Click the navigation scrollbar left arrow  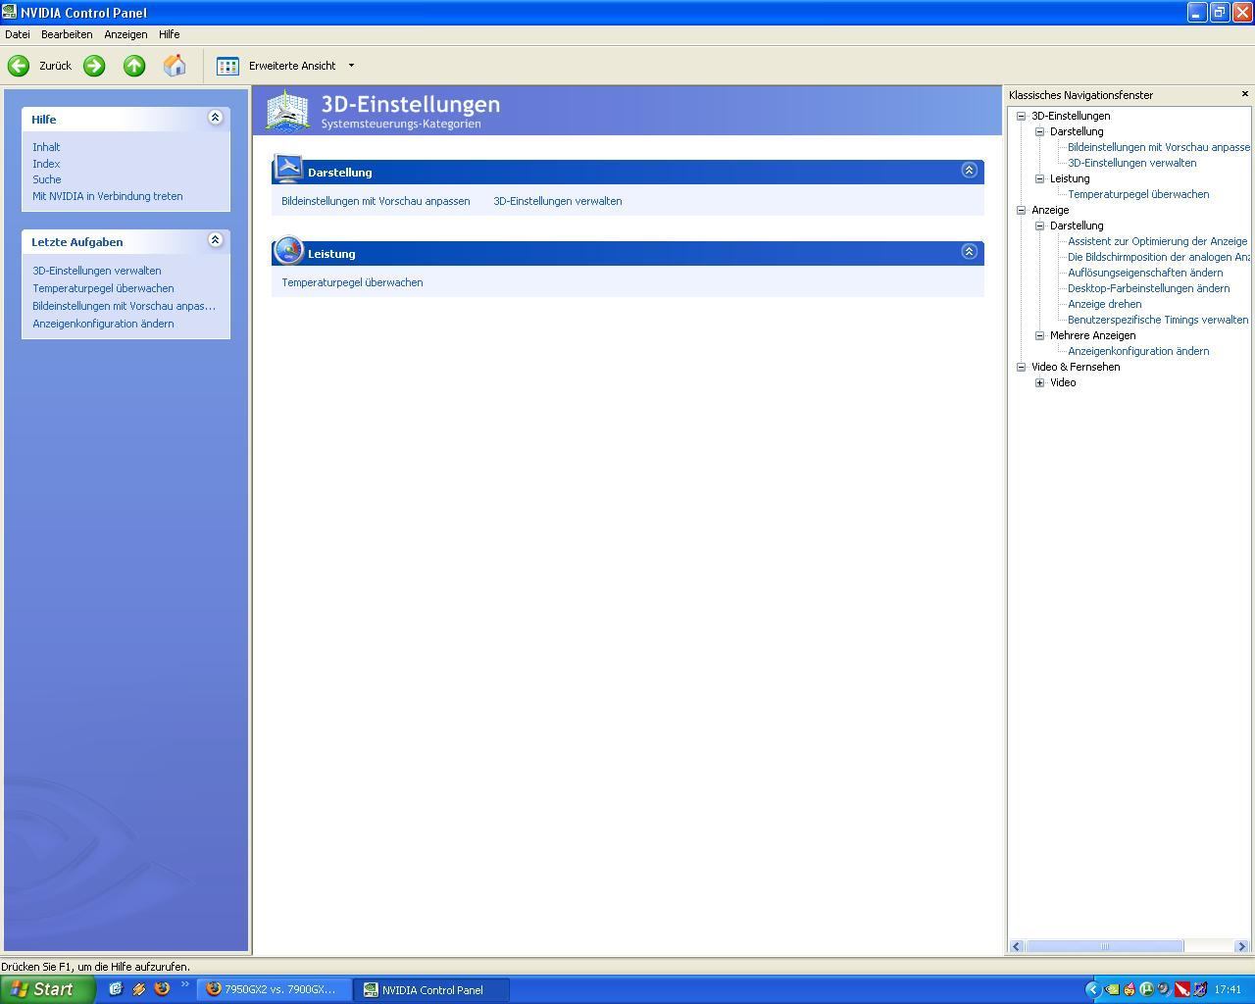tap(1017, 946)
